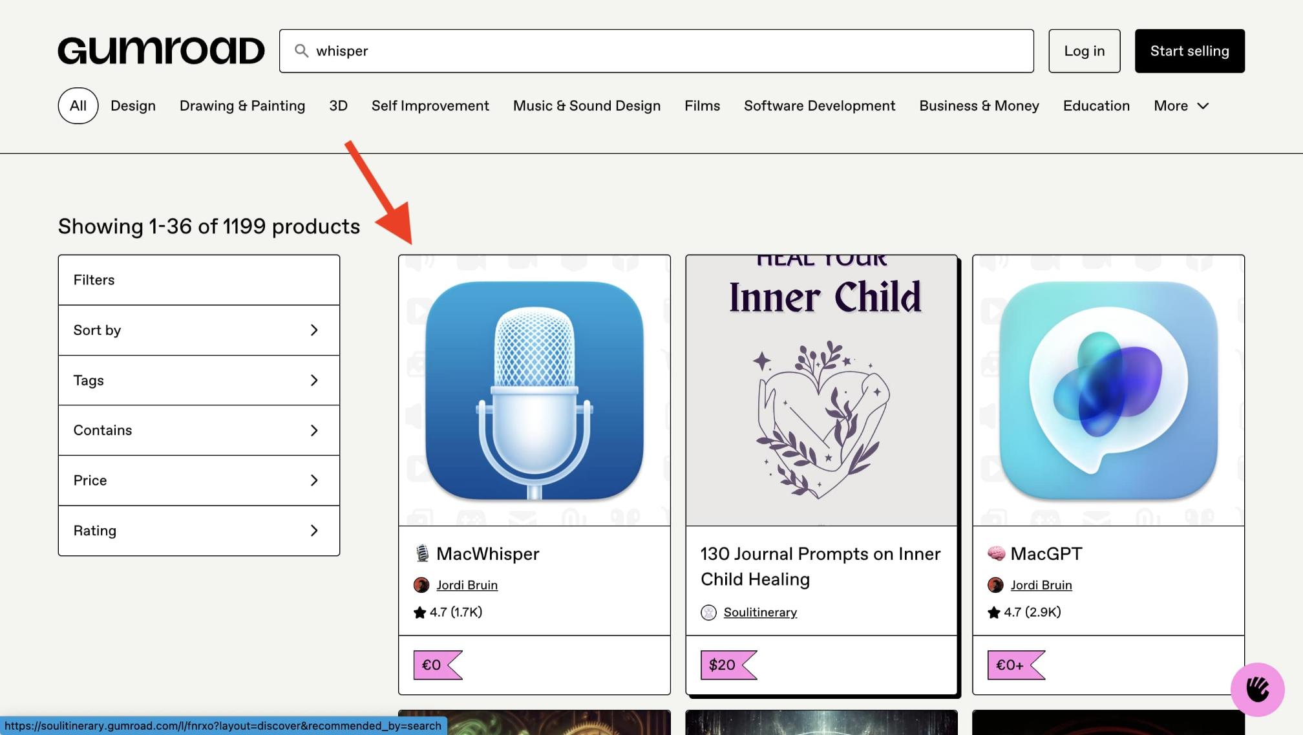1303x735 pixels.
Task: Open the MacWhisper microphone thumbnail
Action: pyautogui.click(x=535, y=390)
